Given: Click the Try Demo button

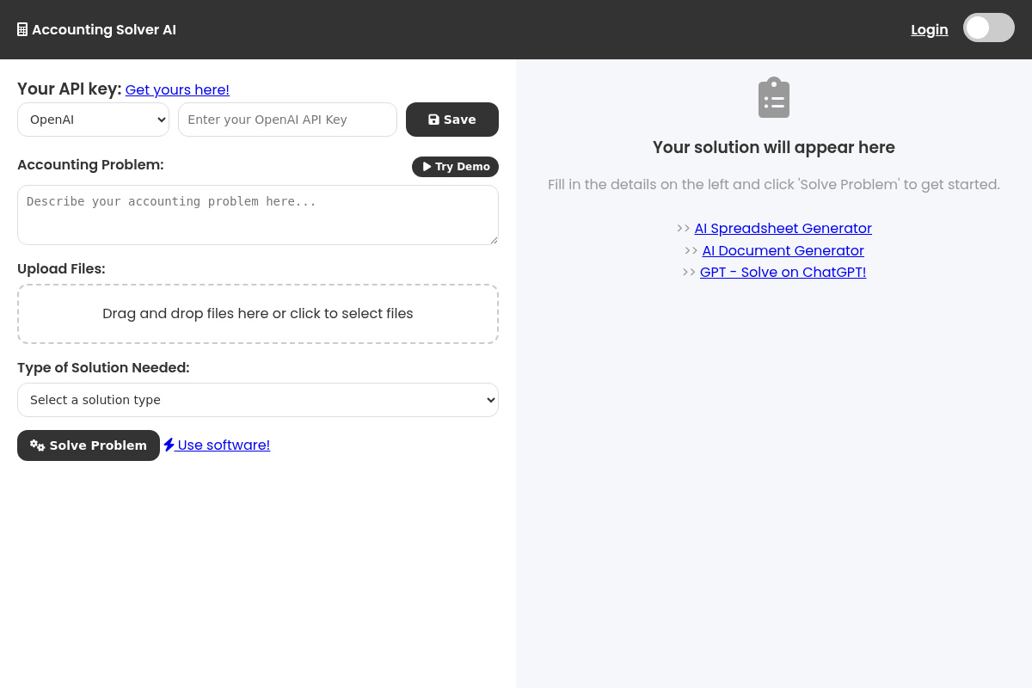Looking at the screenshot, I should 455,167.
